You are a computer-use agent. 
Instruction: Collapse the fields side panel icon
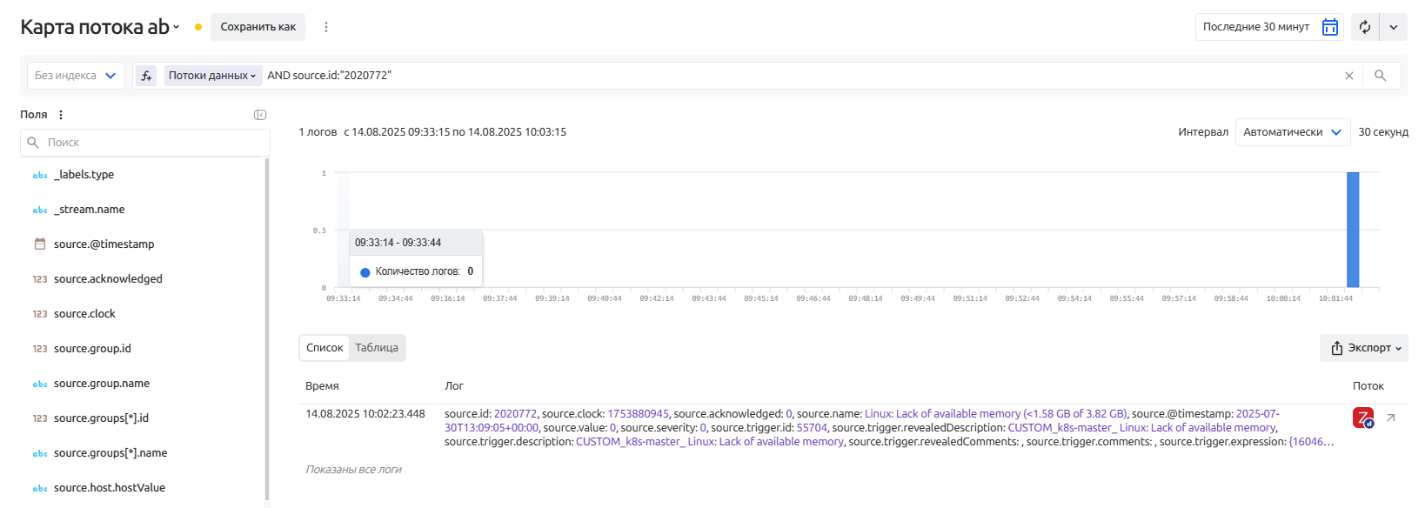click(259, 115)
